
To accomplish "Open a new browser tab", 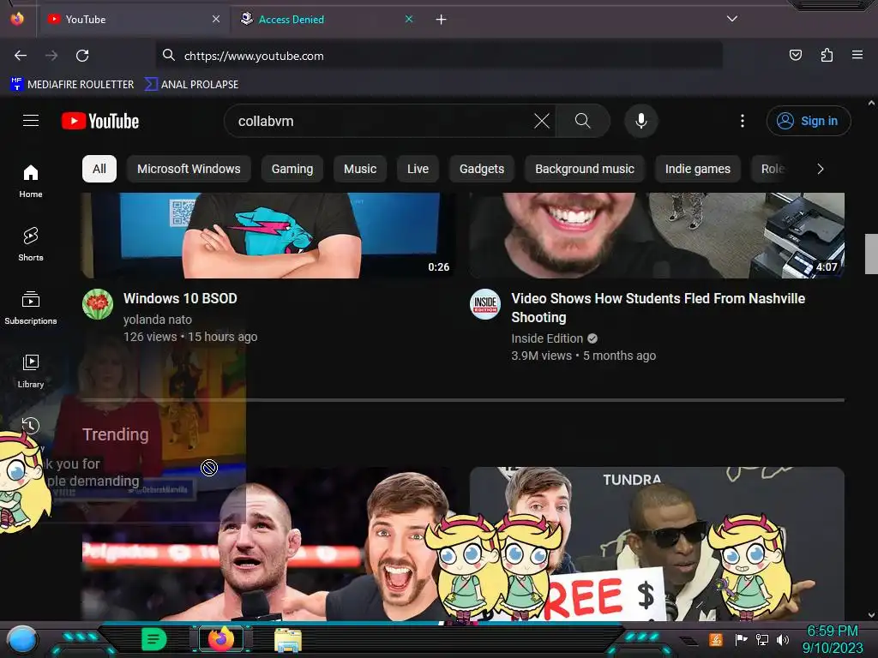I will 442,20.
